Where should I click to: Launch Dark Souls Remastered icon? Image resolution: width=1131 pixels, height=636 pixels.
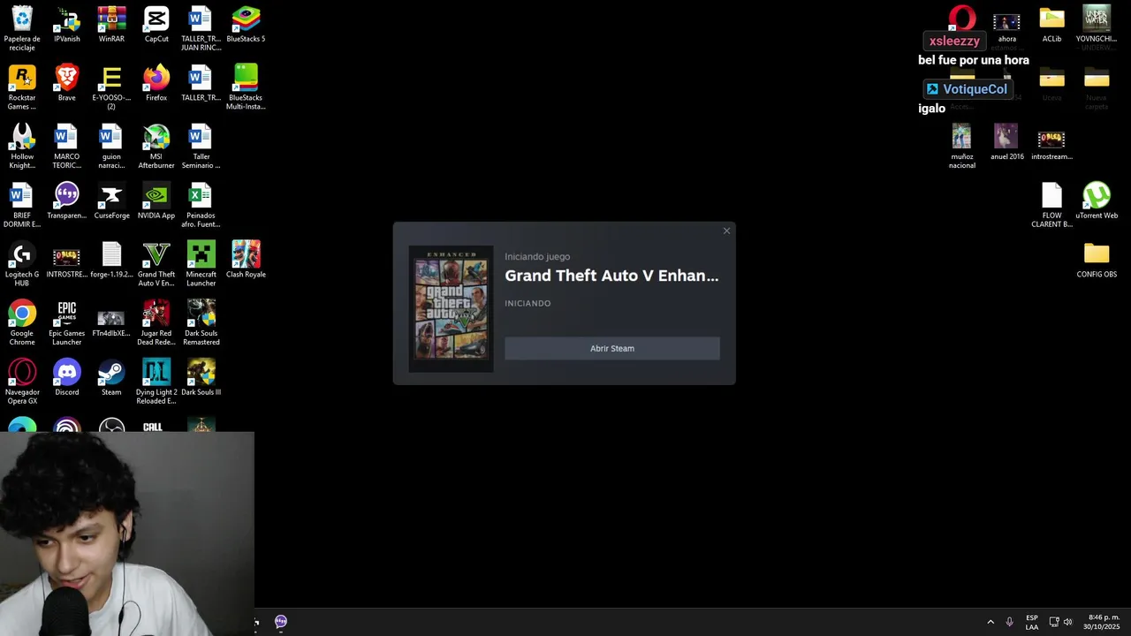click(201, 323)
